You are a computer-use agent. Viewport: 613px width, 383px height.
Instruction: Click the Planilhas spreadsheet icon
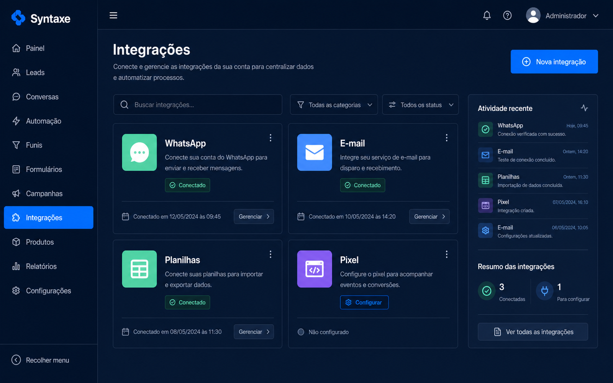139,269
